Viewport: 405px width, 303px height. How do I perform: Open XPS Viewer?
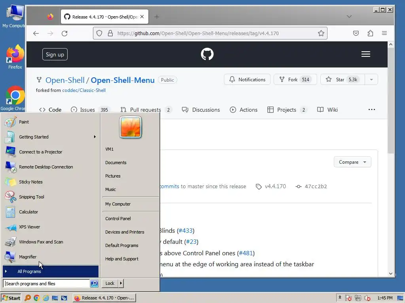click(50, 227)
